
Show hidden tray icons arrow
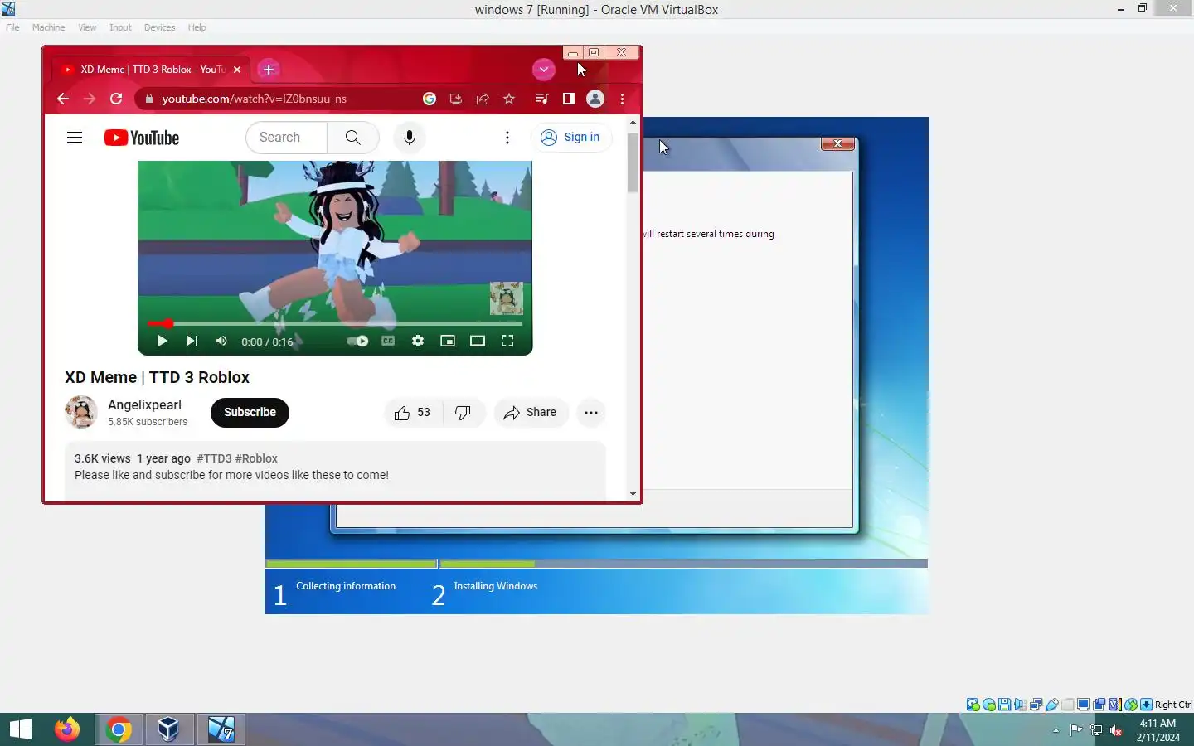(1056, 730)
